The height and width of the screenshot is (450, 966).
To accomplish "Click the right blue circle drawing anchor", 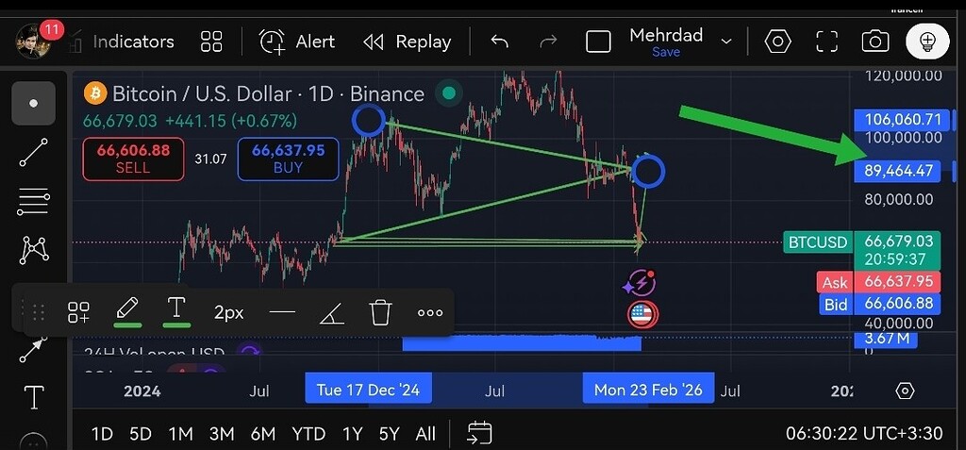I will 648,172.
